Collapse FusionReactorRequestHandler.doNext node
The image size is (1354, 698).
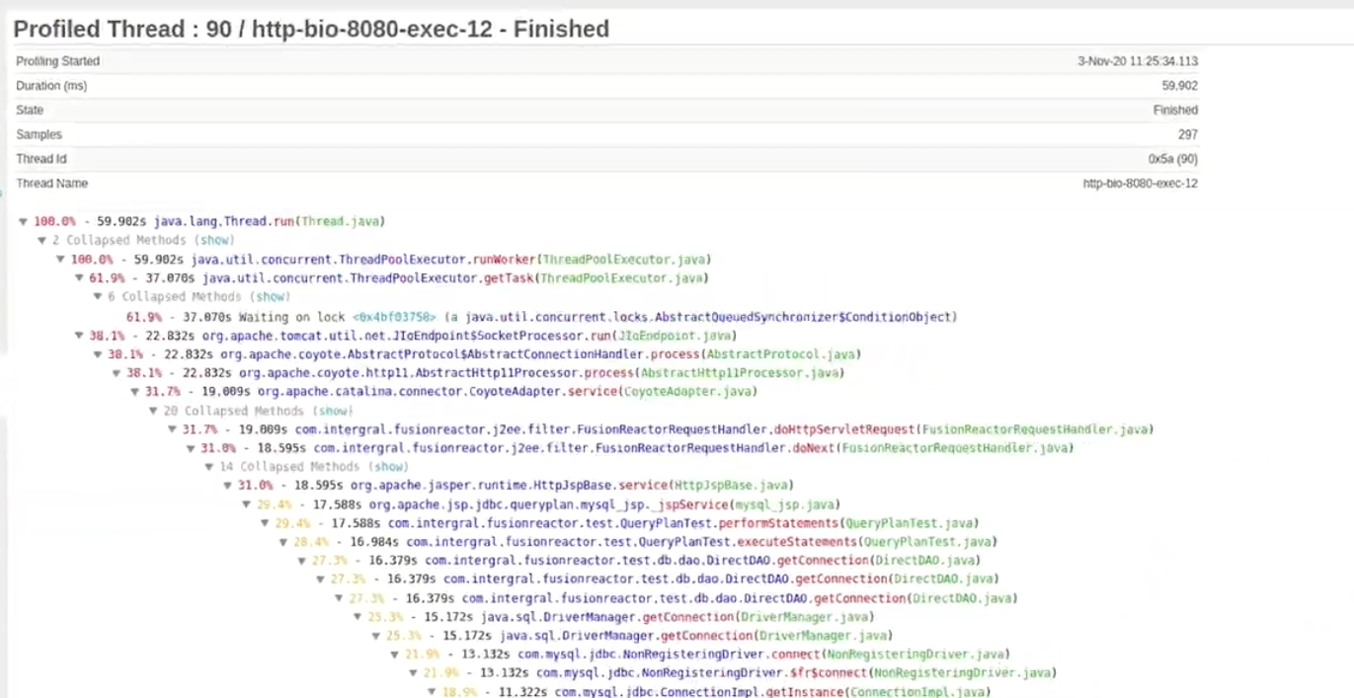(191, 448)
